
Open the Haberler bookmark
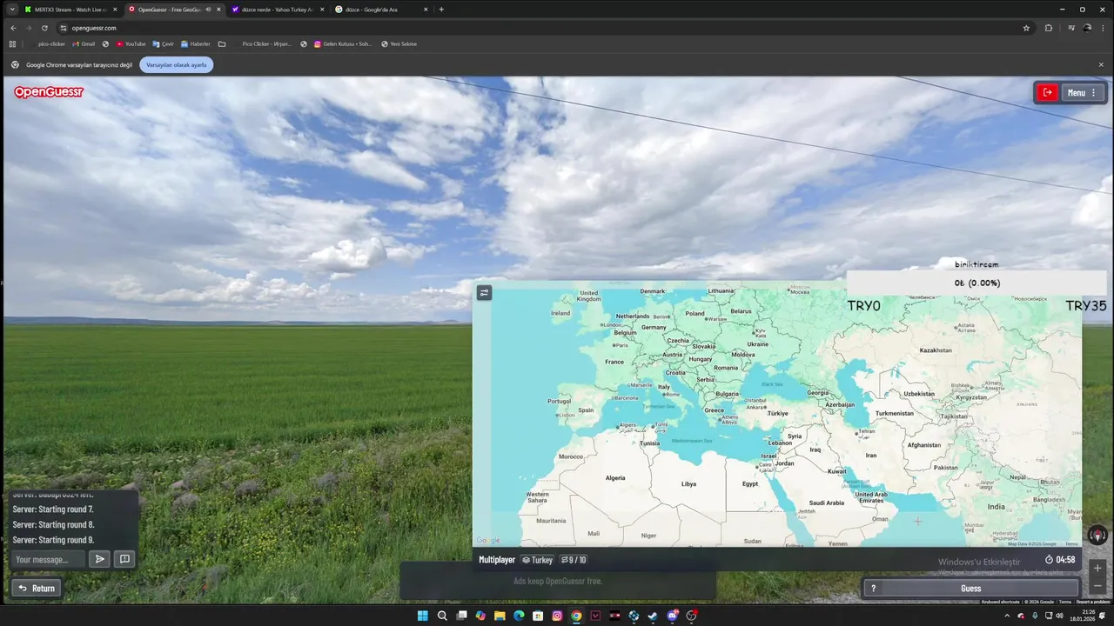[x=196, y=43]
